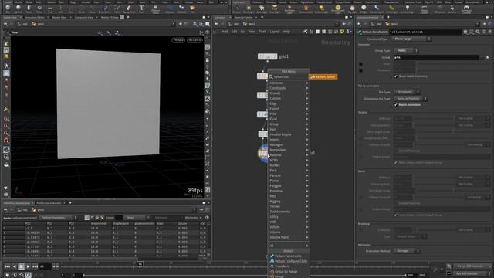This screenshot has width=494, height=278.
Task: Toggle the Stretch Enable Plasticity checkbox
Action: click(x=396, y=151)
